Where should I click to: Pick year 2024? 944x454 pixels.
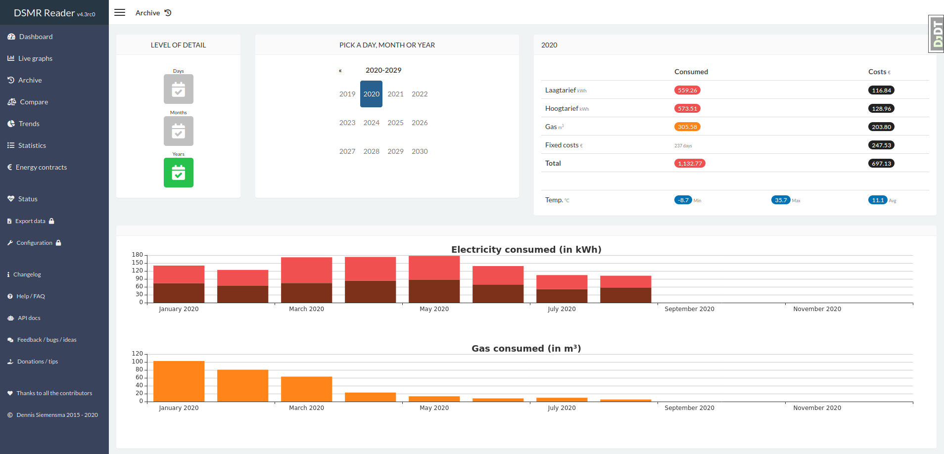tap(372, 123)
